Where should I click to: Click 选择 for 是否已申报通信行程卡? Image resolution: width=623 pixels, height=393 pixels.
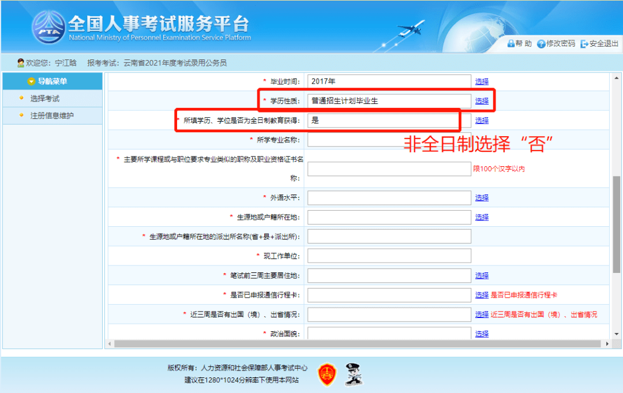point(482,295)
